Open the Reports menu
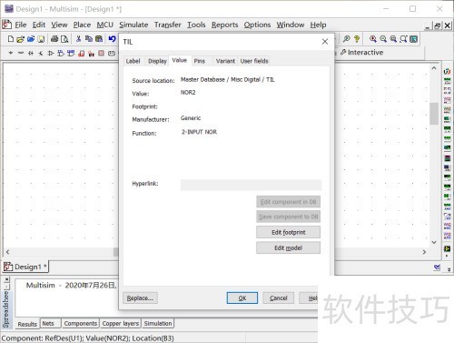Image resolution: width=454 pixels, height=343 pixels. pyautogui.click(x=224, y=25)
